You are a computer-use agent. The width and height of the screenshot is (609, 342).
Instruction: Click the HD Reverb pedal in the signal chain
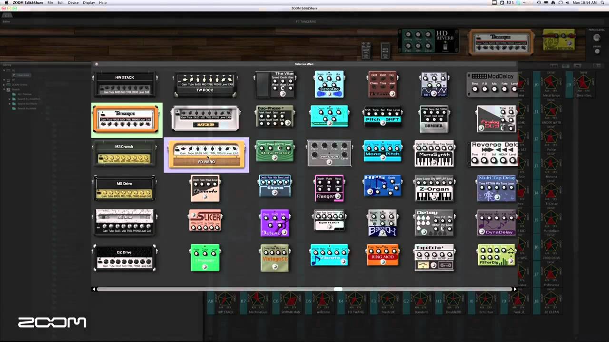(x=429, y=41)
